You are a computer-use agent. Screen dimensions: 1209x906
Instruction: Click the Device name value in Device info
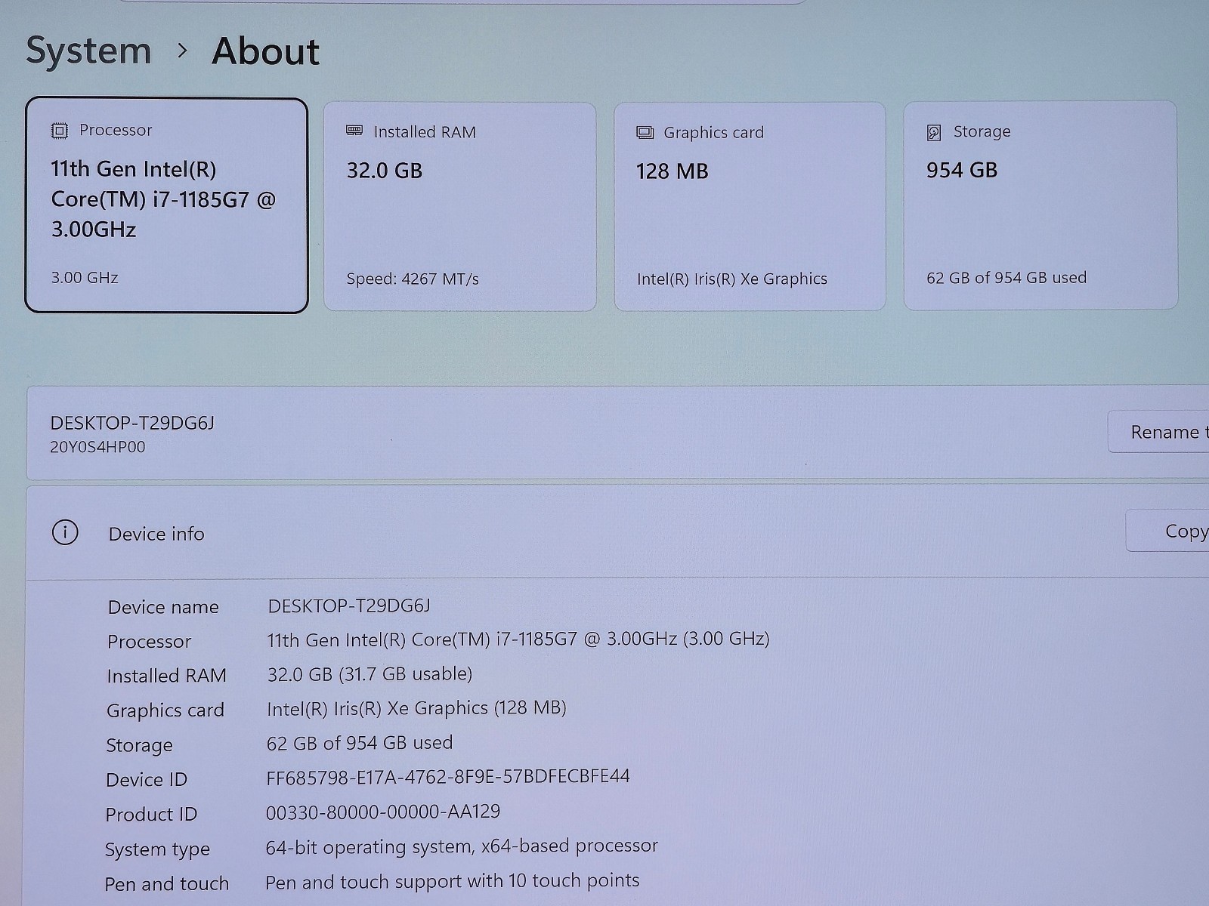coord(349,606)
